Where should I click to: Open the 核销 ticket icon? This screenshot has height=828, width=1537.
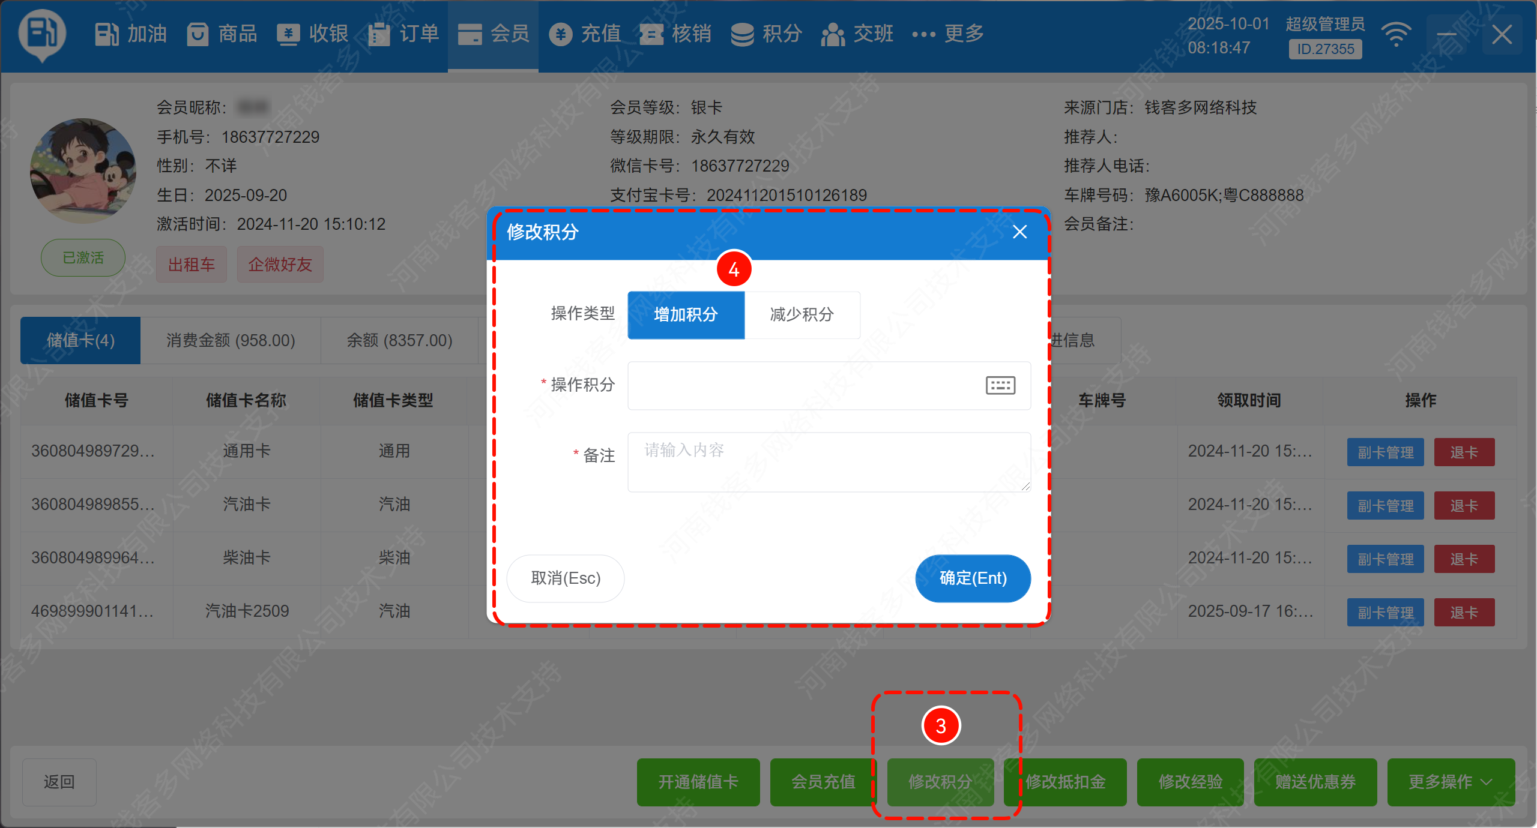pyautogui.click(x=651, y=34)
